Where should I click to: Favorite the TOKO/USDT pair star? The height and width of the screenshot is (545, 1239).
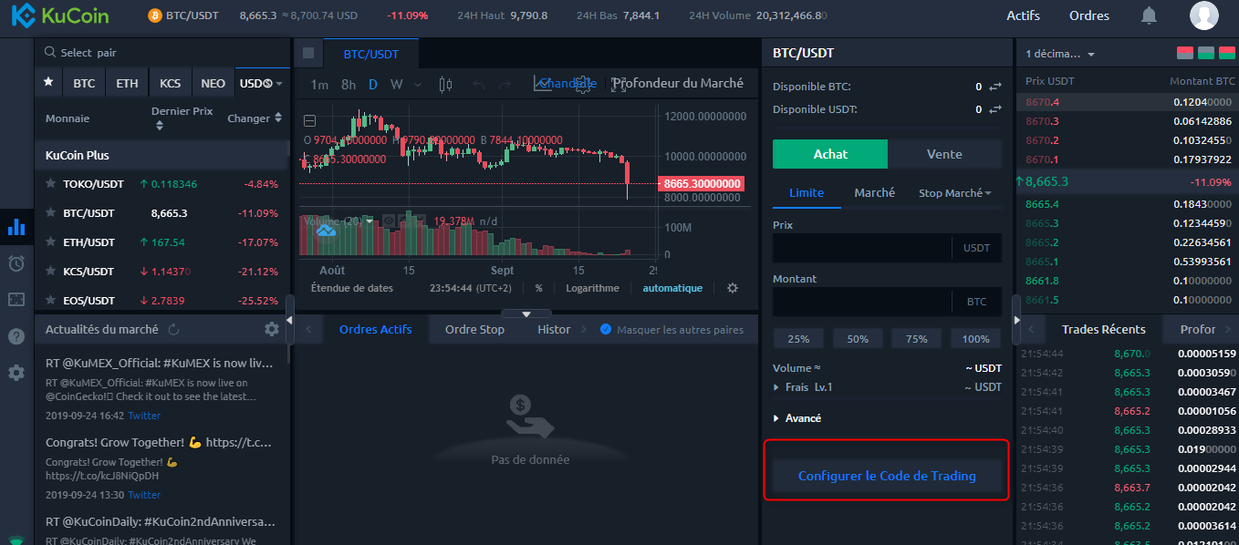coord(50,184)
